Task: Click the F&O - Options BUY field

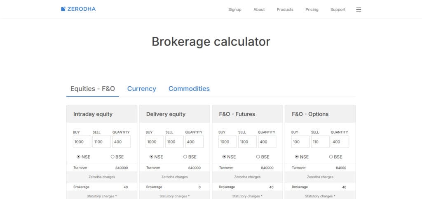Action: [300, 142]
